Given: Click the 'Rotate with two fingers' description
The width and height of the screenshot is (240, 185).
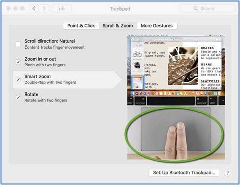Looking at the screenshot, I should click(x=46, y=100).
